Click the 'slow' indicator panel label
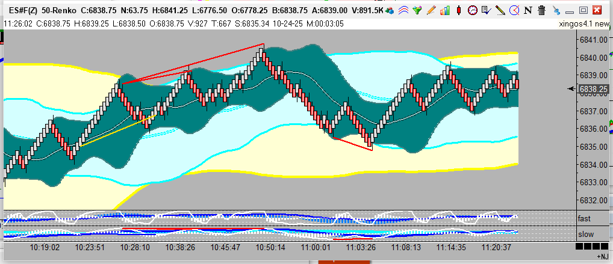 (x=585, y=234)
